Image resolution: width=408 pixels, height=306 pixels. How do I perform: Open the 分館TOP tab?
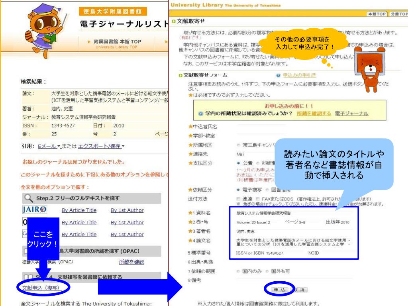click(x=398, y=14)
